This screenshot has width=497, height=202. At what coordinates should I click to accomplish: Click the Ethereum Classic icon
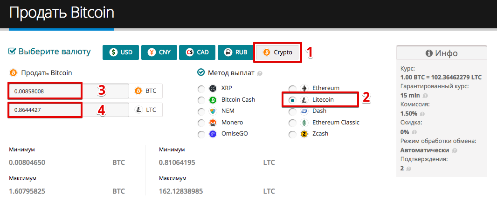(304, 123)
